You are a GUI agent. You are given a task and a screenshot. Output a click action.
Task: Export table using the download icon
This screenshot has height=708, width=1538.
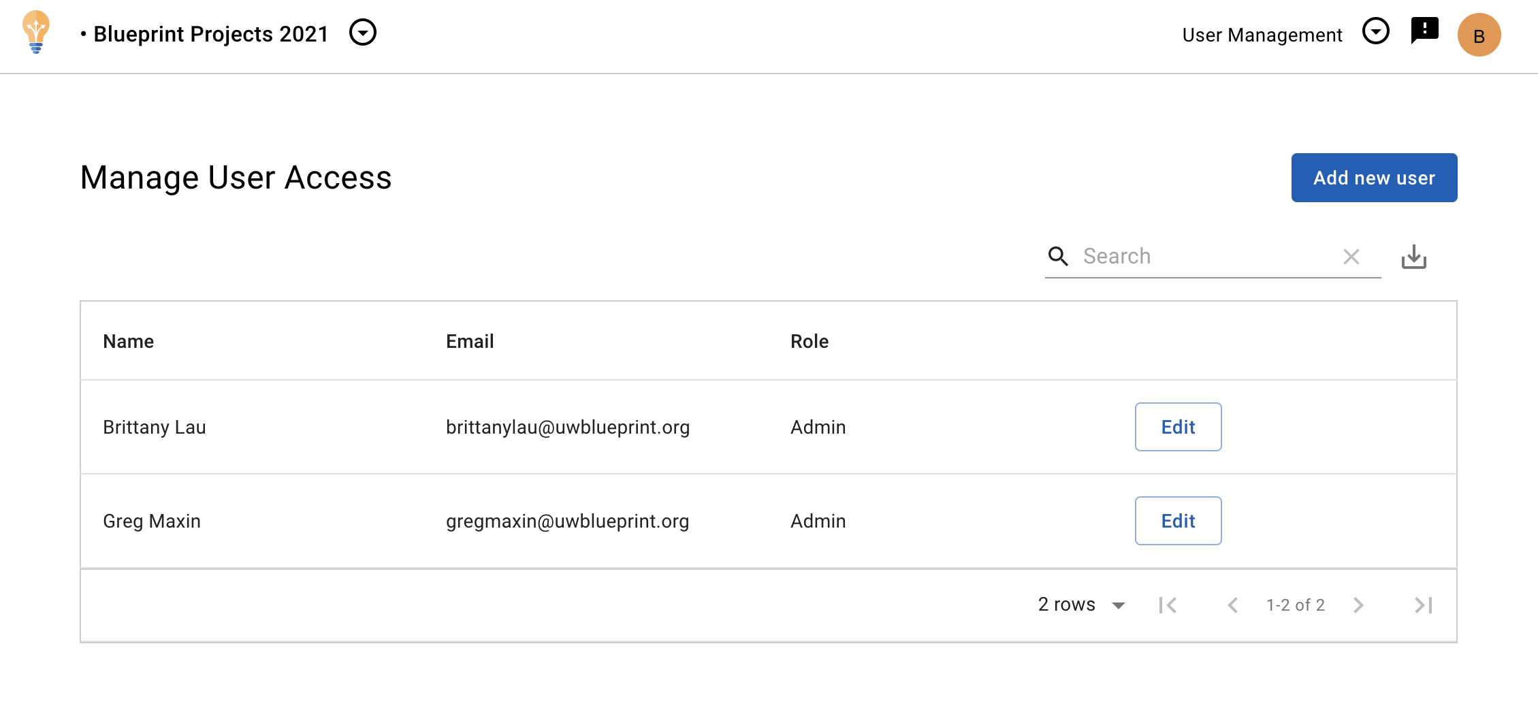point(1413,257)
